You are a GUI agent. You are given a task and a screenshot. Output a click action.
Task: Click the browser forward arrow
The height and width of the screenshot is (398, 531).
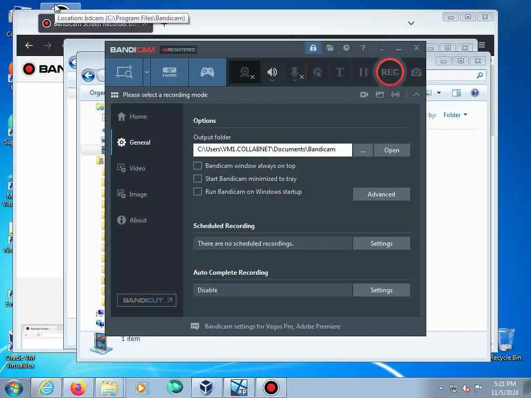(x=48, y=46)
